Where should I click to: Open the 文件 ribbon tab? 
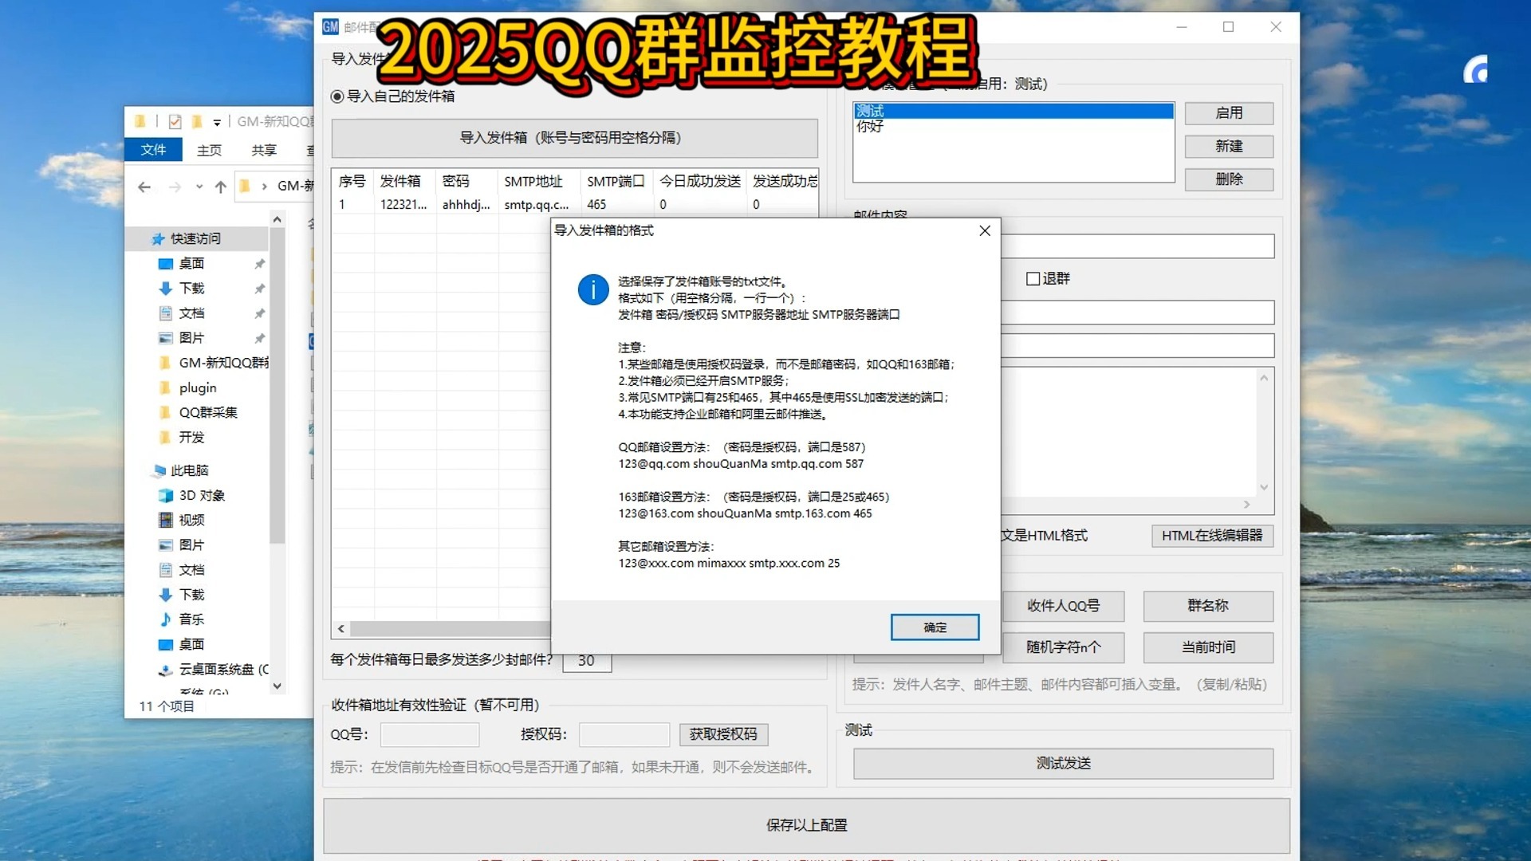pos(153,150)
